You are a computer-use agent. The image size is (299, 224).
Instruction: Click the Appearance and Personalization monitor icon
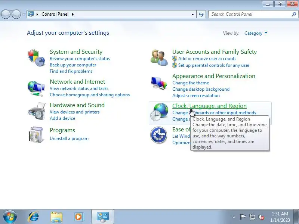click(159, 83)
